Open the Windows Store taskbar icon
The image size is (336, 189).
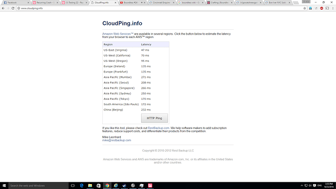tap(98, 186)
